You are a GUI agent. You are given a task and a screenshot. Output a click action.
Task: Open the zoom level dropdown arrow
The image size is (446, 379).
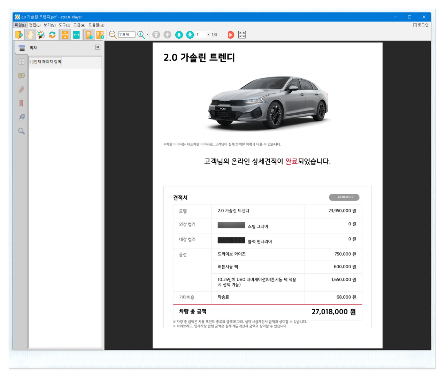pyautogui.click(x=148, y=34)
